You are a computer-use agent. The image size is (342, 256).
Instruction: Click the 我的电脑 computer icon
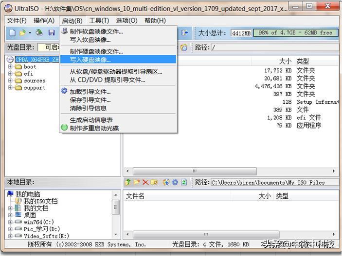(10, 194)
